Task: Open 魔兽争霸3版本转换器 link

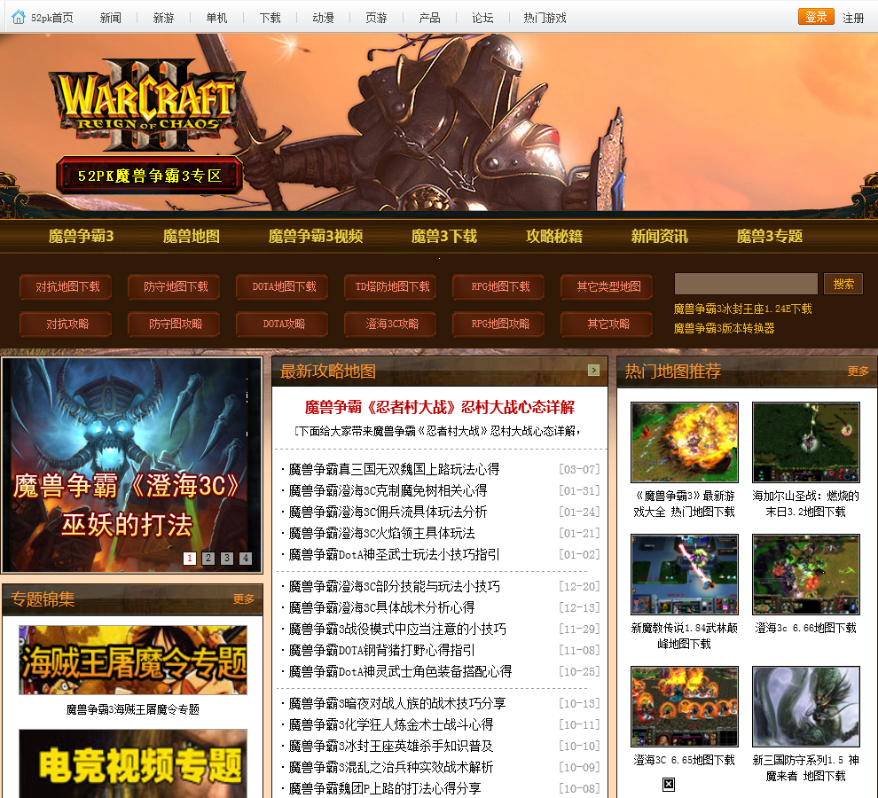Action: tap(724, 328)
